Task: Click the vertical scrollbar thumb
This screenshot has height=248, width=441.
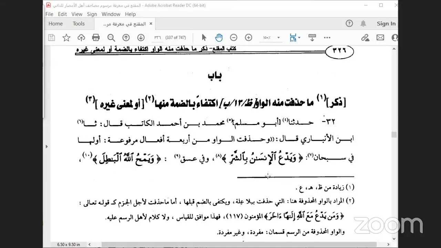Action: tap(394, 135)
